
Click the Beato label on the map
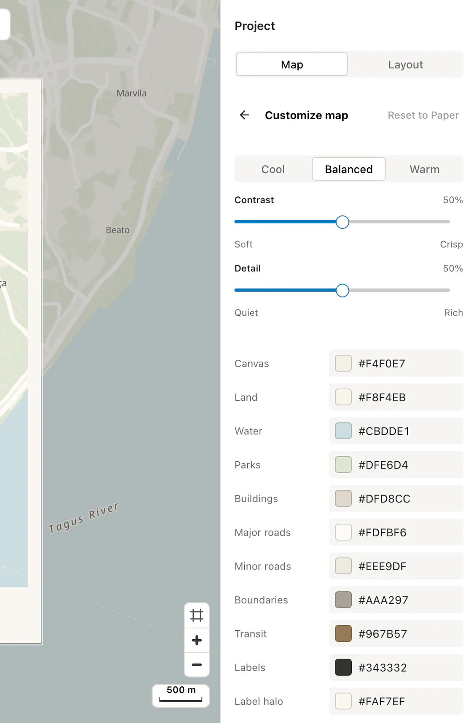coord(118,230)
